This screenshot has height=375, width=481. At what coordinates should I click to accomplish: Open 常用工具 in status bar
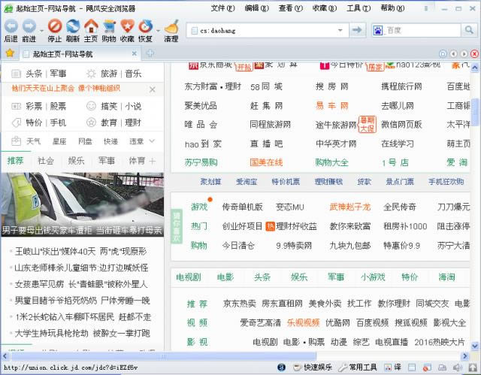(x=358, y=367)
